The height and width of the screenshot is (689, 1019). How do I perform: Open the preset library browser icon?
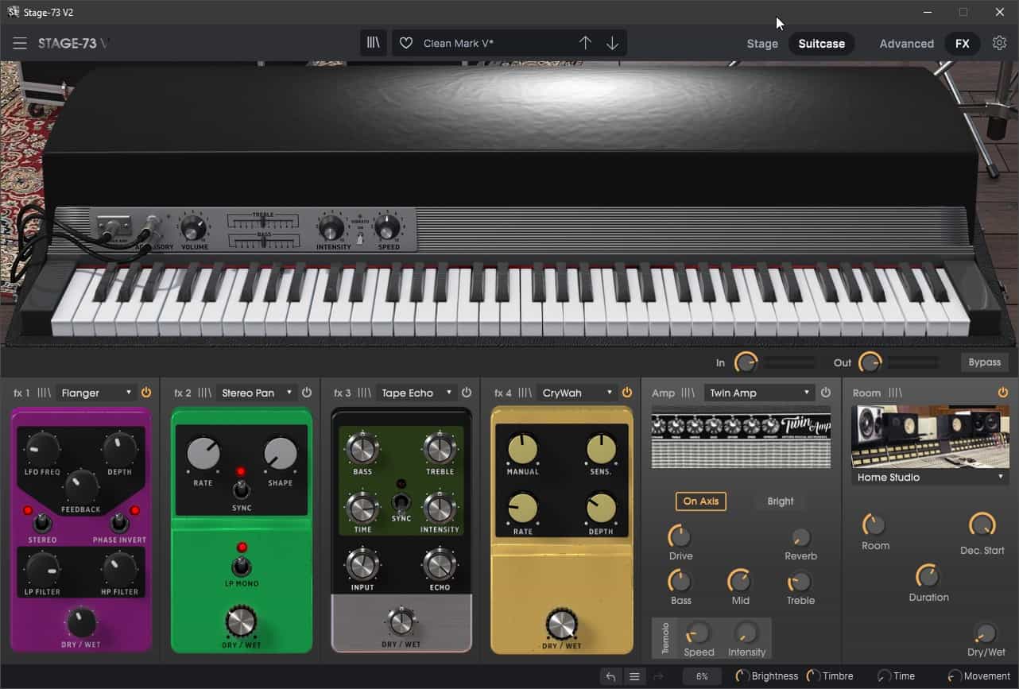(x=373, y=42)
